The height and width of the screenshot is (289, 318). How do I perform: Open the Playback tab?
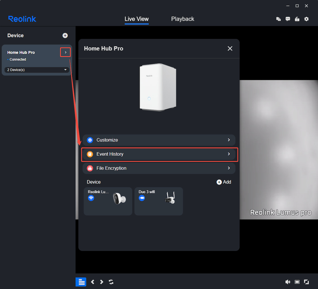tap(183, 19)
